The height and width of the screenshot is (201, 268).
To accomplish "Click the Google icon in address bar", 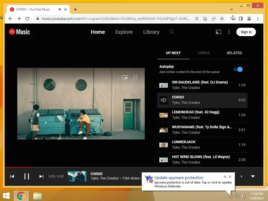I will [197, 19].
